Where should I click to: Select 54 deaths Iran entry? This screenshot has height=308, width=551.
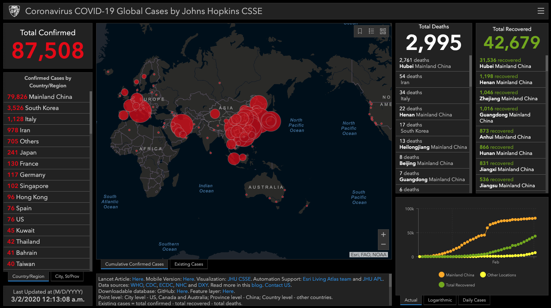tap(433, 79)
